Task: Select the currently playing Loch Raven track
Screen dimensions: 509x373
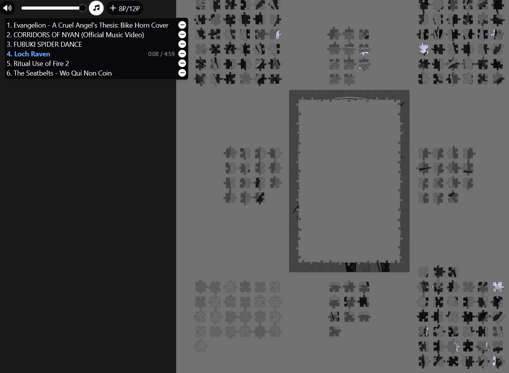Action: coord(29,54)
